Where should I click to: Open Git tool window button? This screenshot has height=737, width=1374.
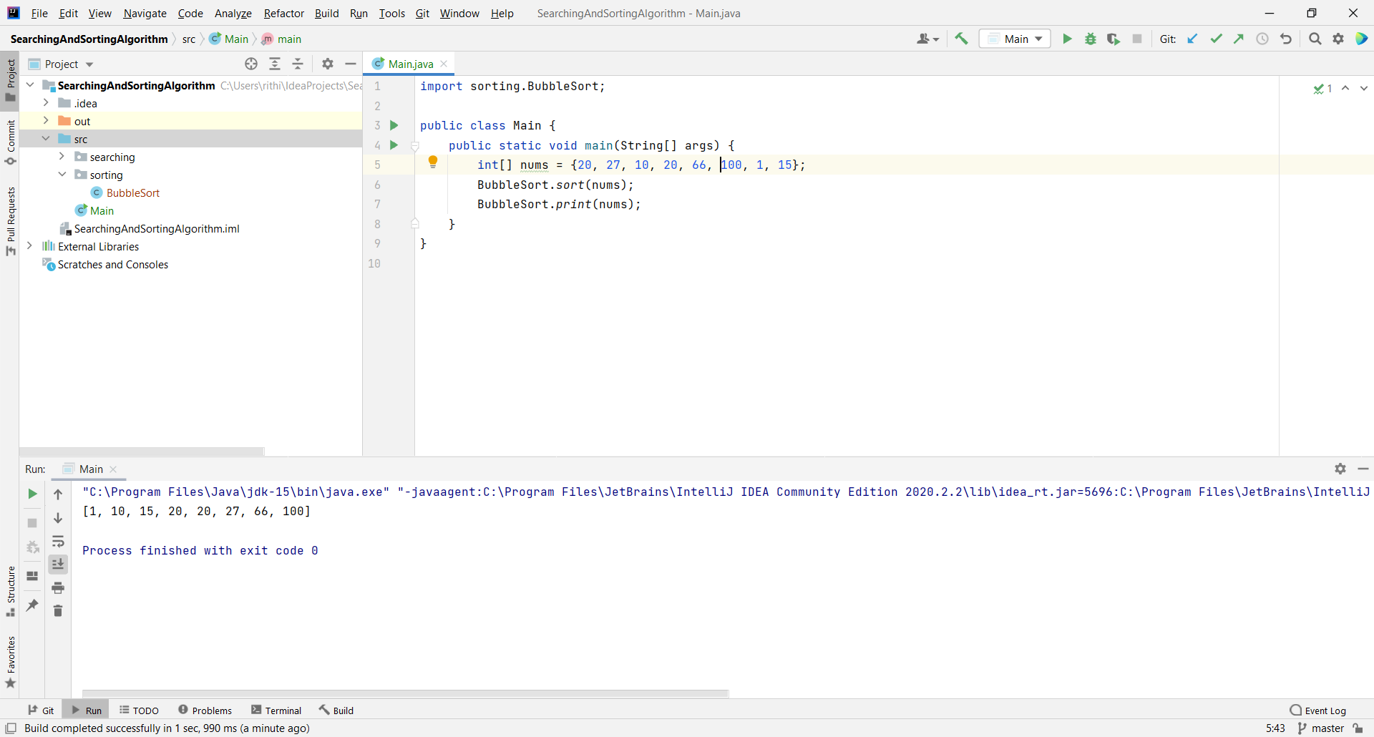[x=41, y=710]
